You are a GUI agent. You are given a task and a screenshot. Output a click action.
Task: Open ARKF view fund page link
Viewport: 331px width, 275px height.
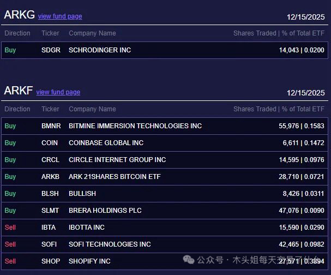tap(58, 92)
